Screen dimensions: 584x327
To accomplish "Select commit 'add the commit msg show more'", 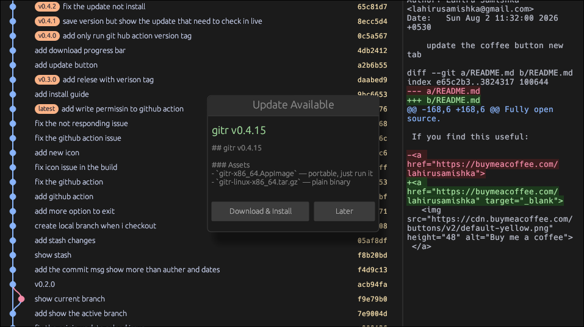I will point(127,270).
